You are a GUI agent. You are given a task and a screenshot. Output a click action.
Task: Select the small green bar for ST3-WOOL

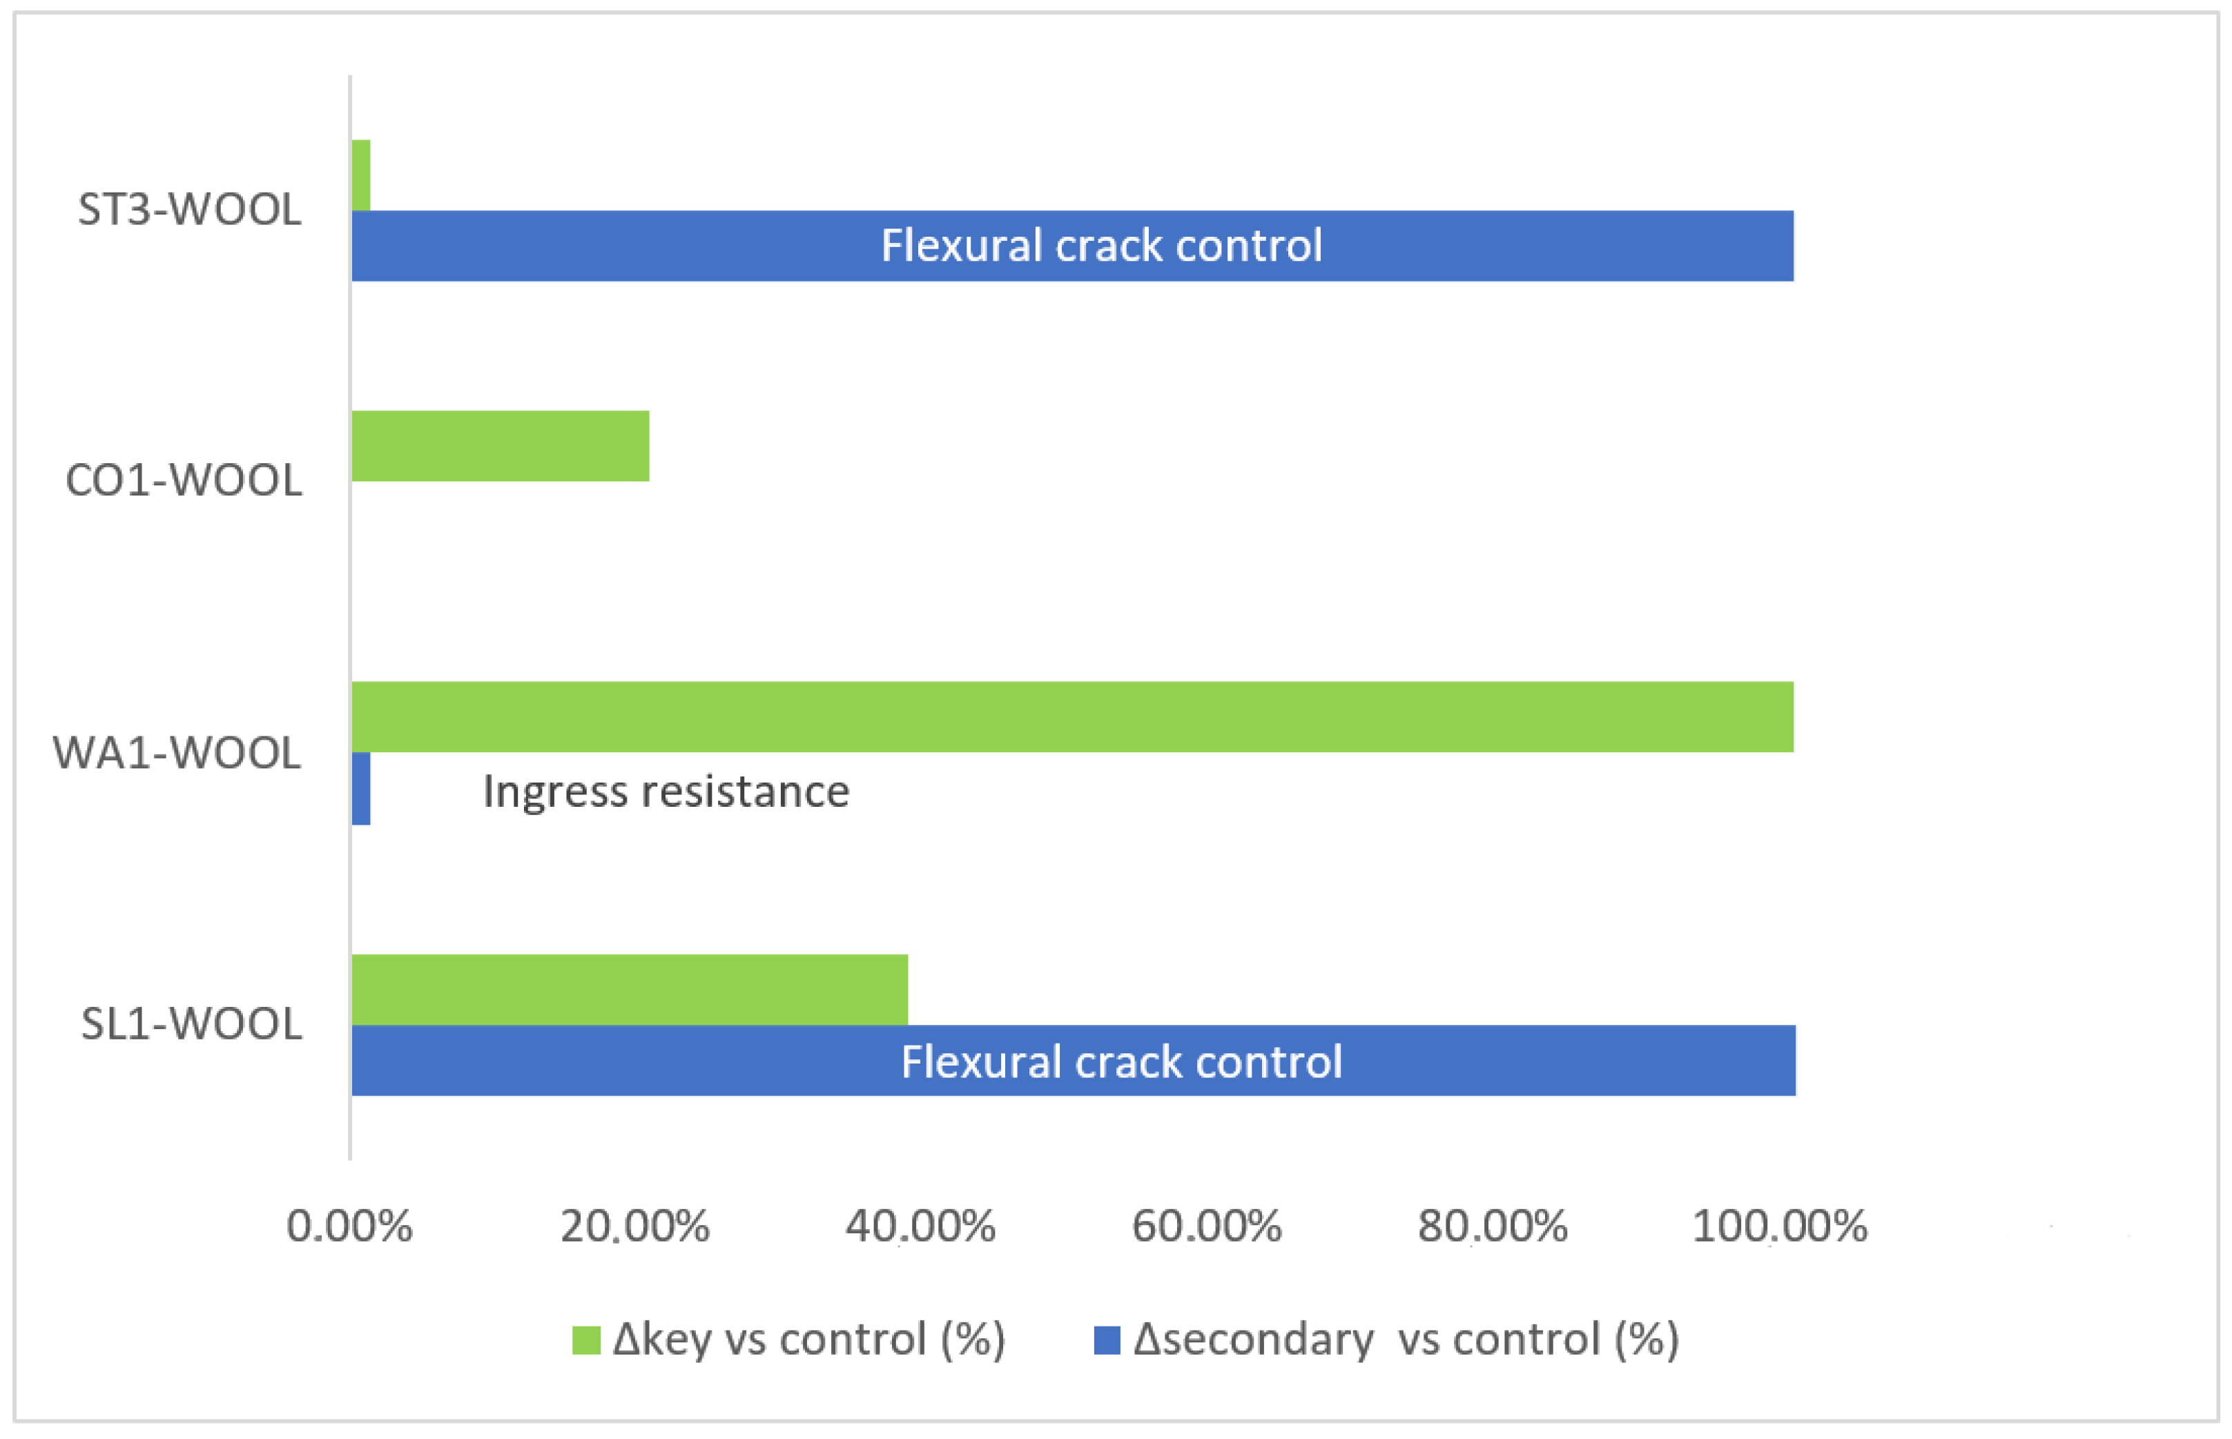coord(361,176)
